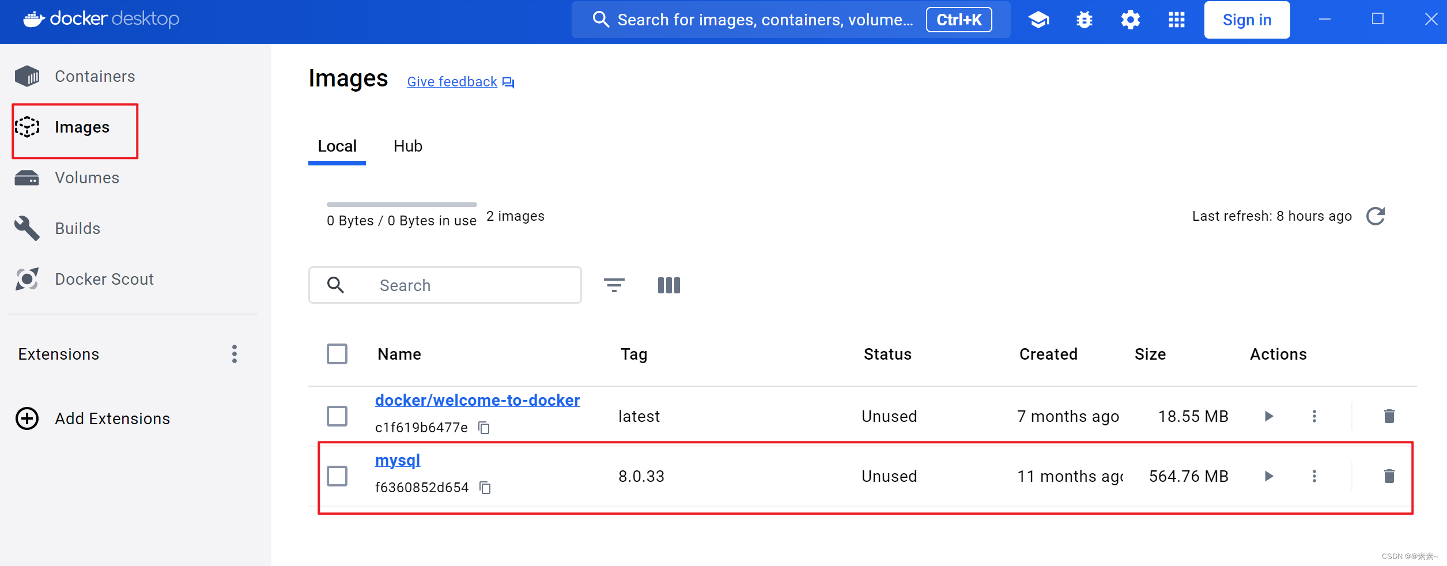Open the Extensions grid icon in header
Screen dimensions: 1447x566
pos(1176,20)
